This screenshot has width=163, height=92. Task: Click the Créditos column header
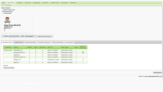pos(30,47)
